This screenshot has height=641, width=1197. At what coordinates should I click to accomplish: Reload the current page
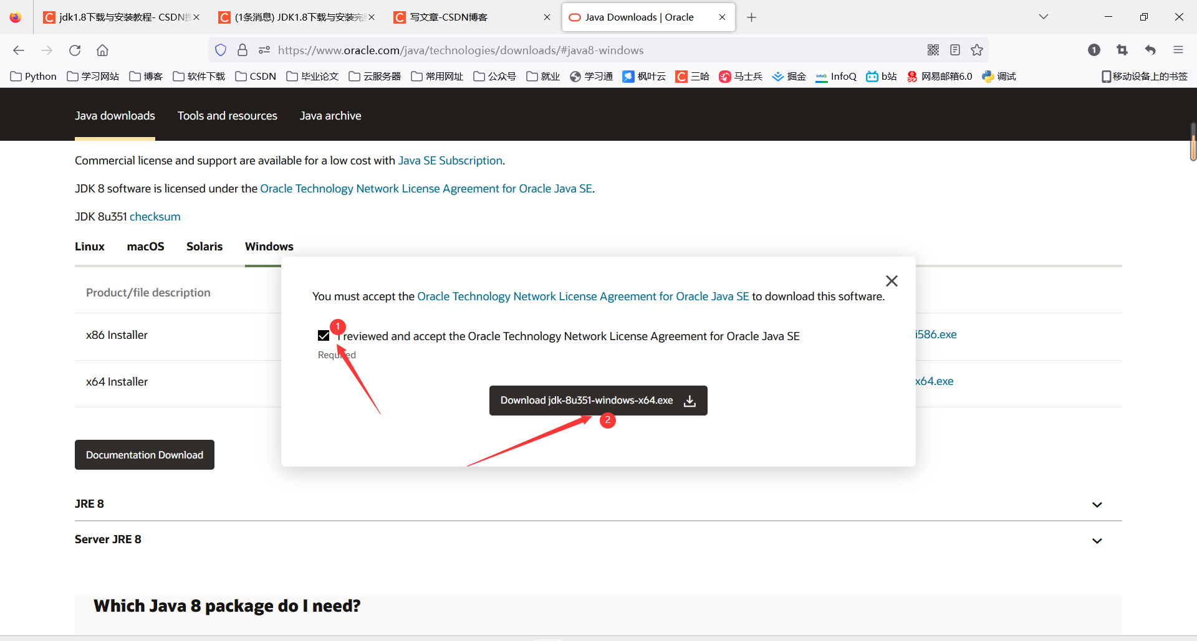click(75, 50)
